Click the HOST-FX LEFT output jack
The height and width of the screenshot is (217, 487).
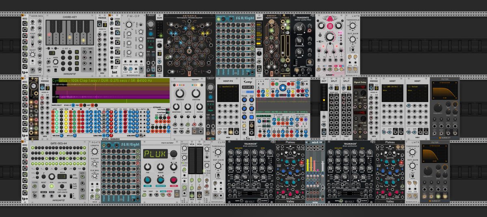[231, 132]
